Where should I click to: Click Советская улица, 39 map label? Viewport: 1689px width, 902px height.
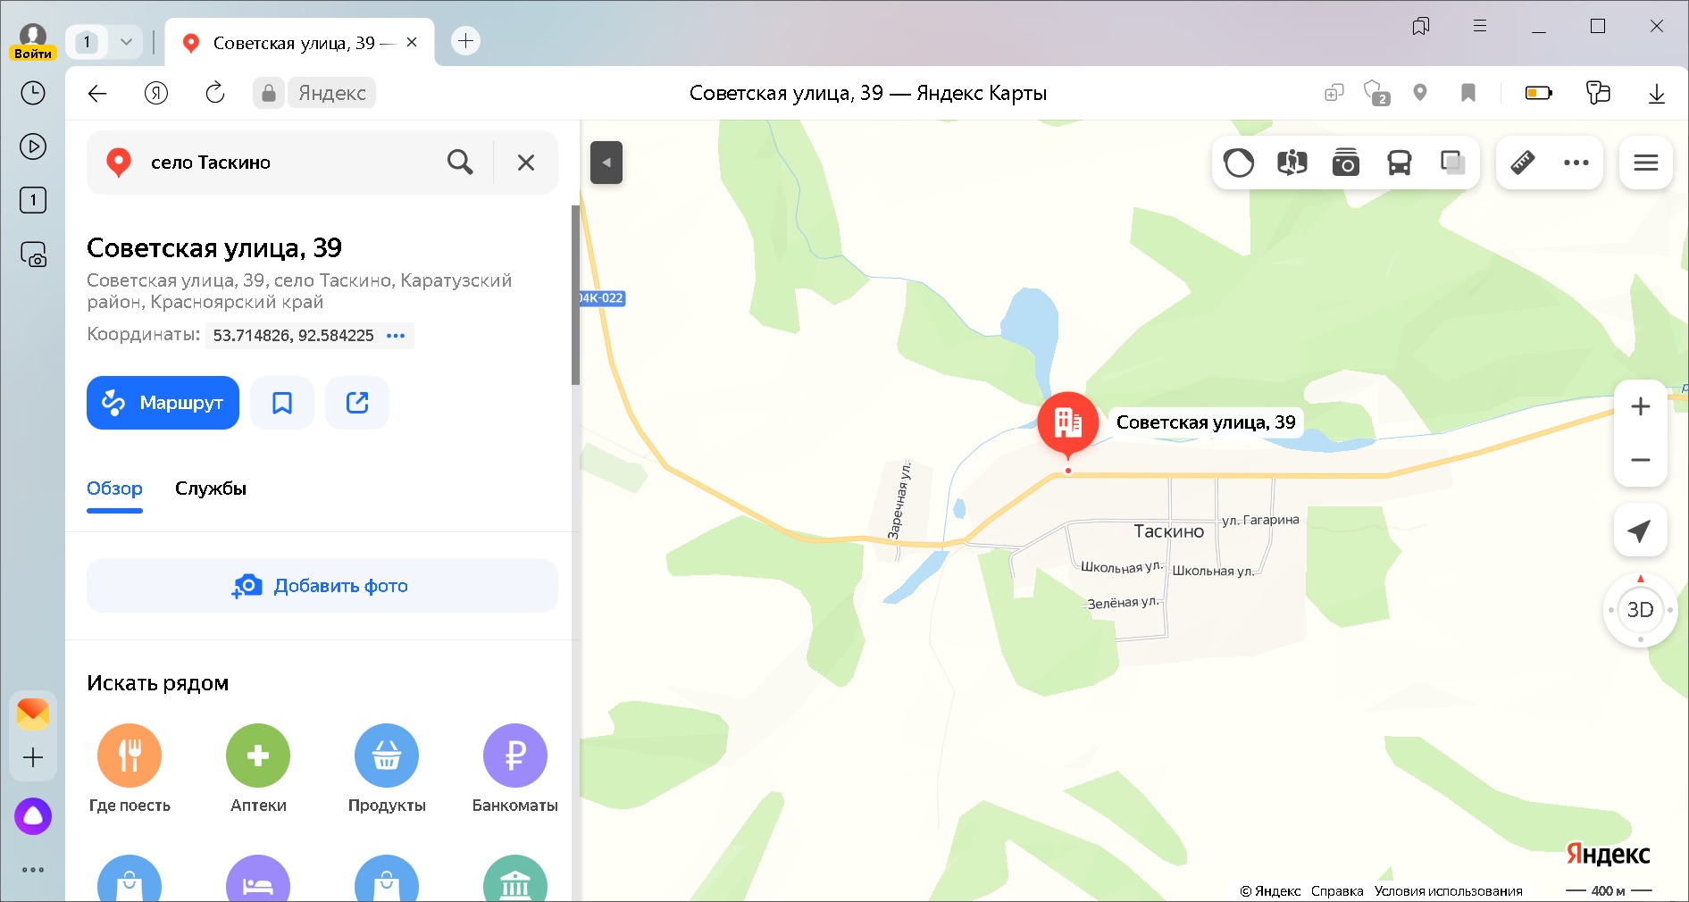tap(1206, 422)
